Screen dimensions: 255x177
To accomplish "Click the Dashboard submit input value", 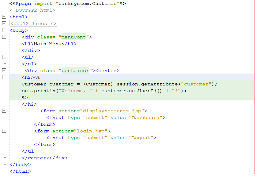I will [146, 117].
